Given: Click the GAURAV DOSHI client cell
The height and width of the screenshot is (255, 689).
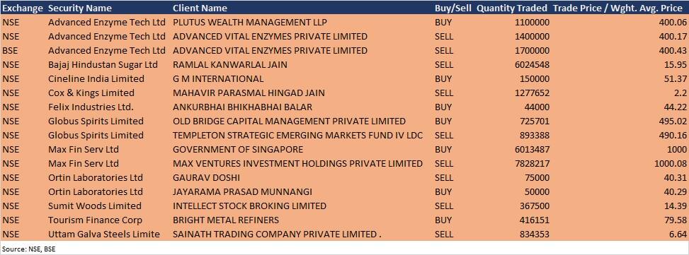Looking at the screenshot, I should click(x=206, y=178).
